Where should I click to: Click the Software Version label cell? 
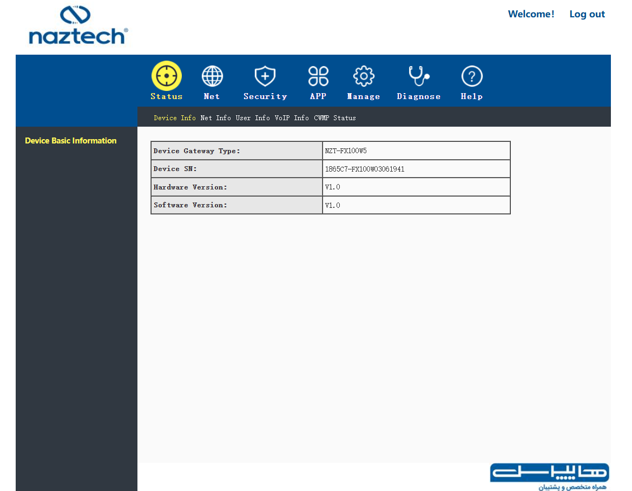click(x=236, y=205)
